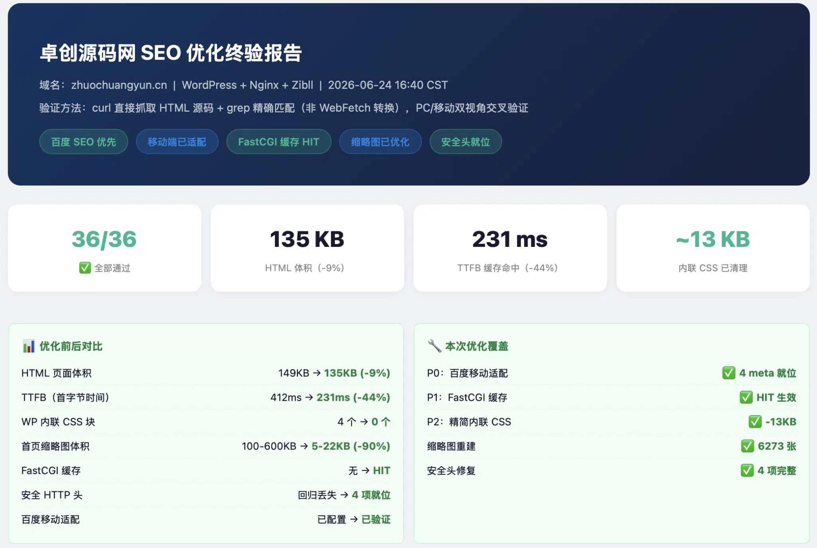
Task: Click the check mark beside 4 meta 就位
Action: pyautogui.click(x=728, y=373)
